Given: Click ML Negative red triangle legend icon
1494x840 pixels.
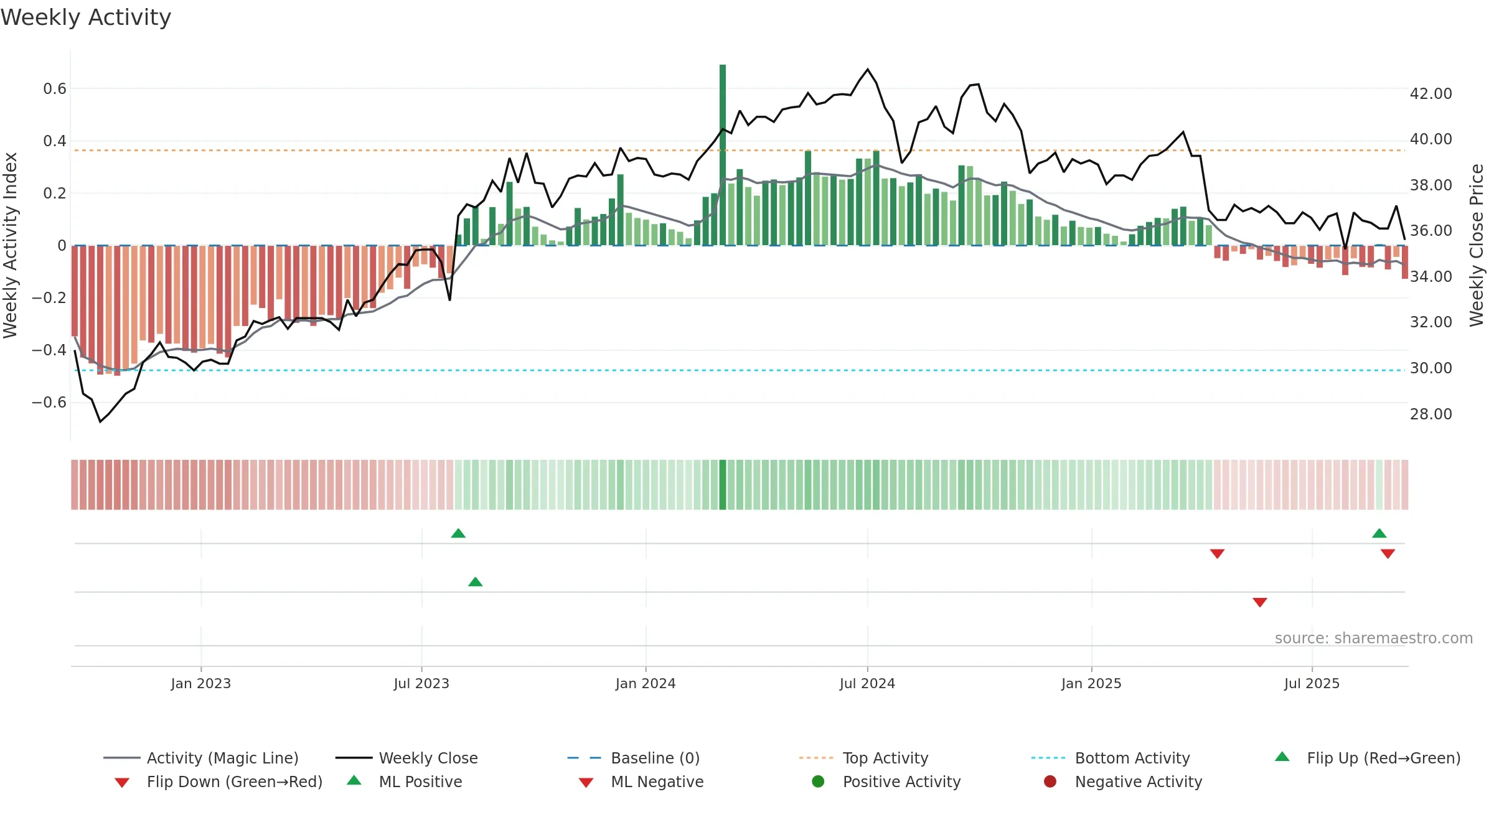Looking at the screenshot, I should (x=586, y=782).
